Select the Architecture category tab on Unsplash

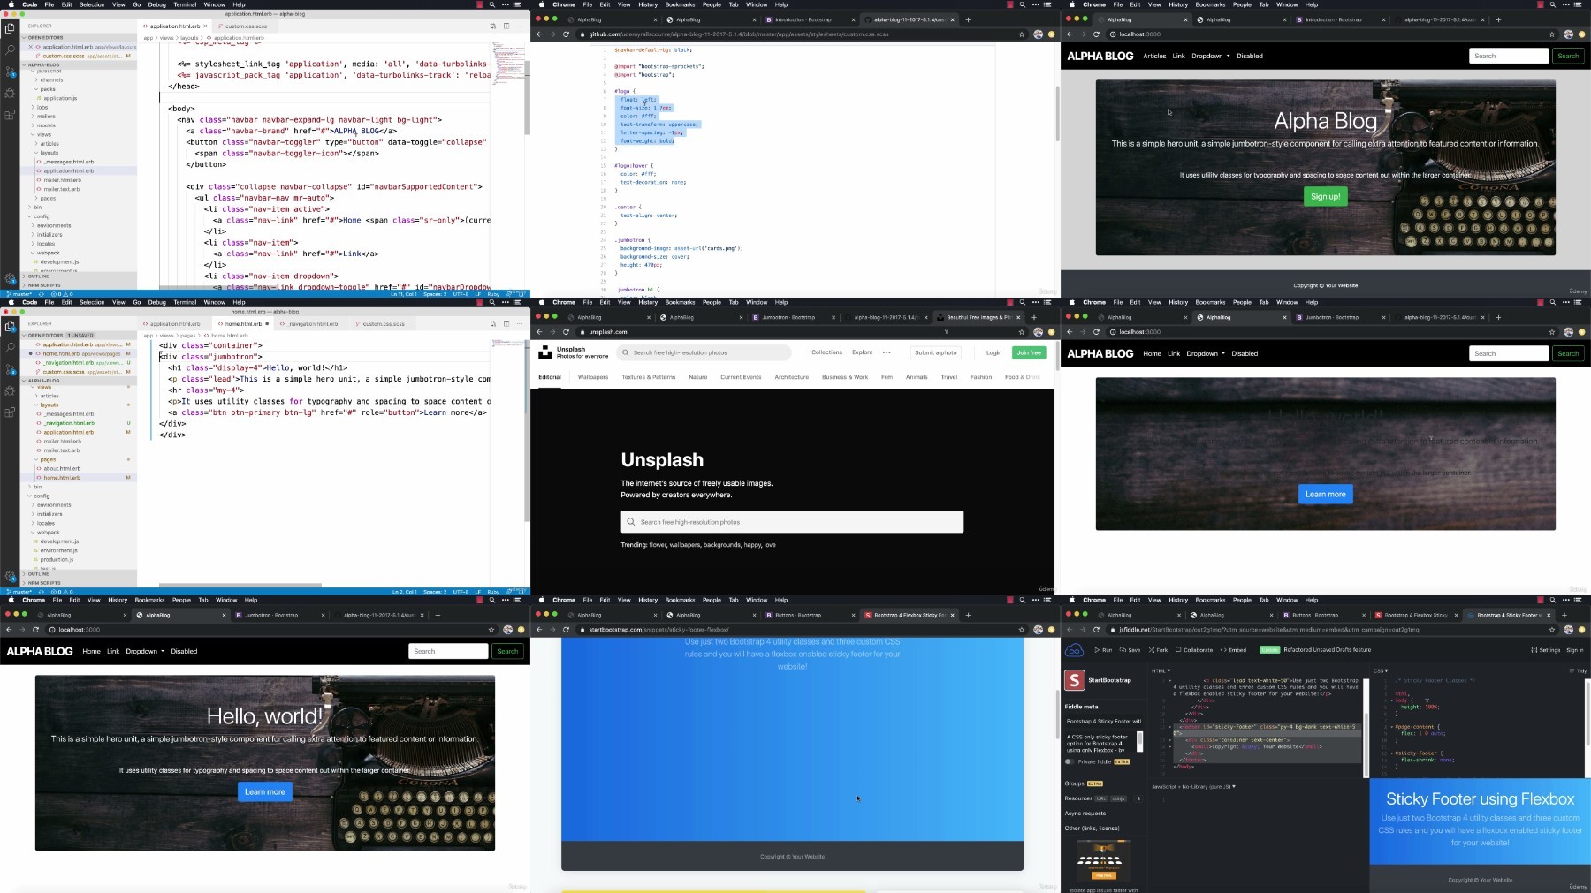(791, 377)
